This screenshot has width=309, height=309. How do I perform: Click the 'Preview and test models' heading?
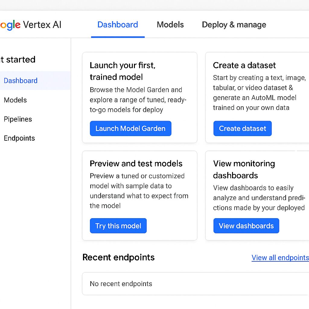tap(136, 164)
